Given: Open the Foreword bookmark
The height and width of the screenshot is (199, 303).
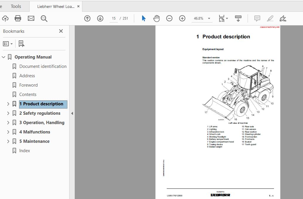Looking at the screenshot, I should click(28, 85).
